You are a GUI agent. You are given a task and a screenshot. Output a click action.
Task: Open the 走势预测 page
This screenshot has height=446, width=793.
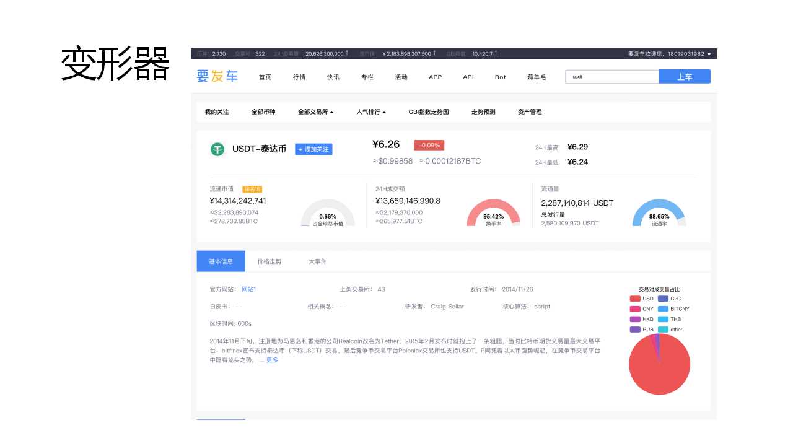pos(483,112)
